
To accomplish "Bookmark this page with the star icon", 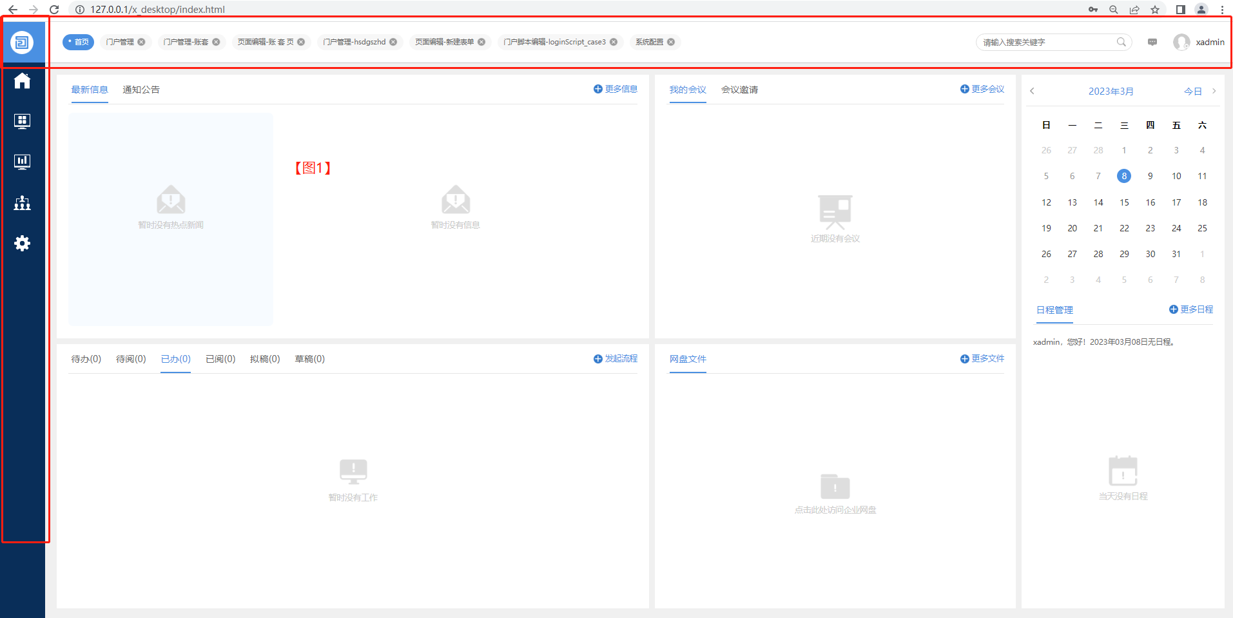I will coord(1155,10).
